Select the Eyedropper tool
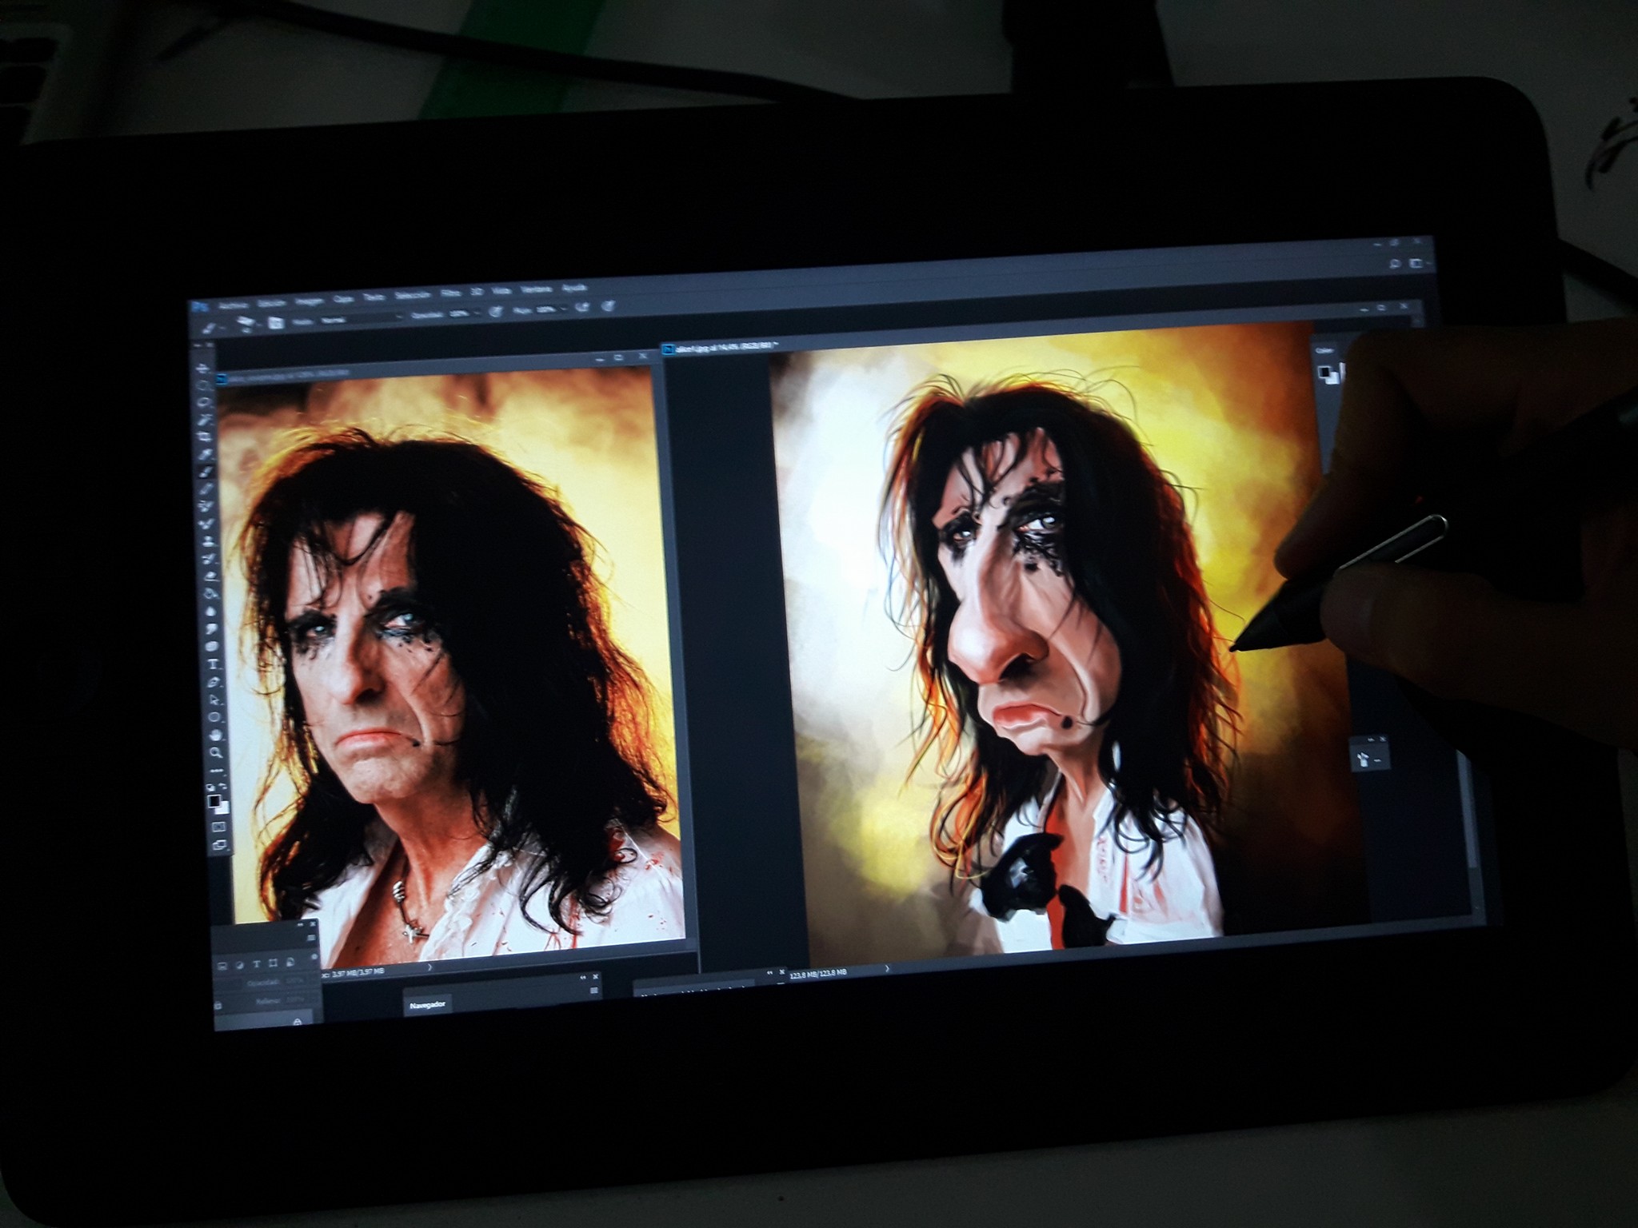Screen dimensions: 1638x1228 pos(206,454)
